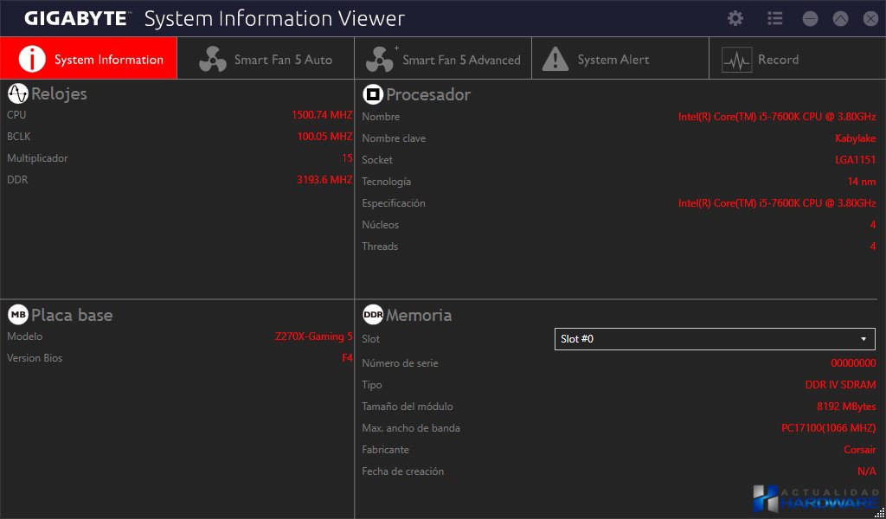The width and height of the screenshot is (886, 519).
Task: Click the MB icon beside Placa base
Action: pyautogui.click(x=17, y=315)
